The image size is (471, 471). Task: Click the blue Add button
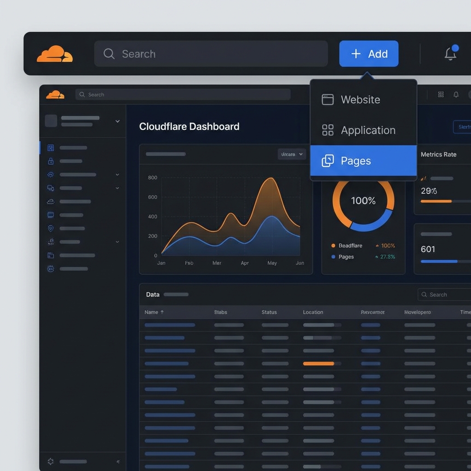(x=368, y=53)
